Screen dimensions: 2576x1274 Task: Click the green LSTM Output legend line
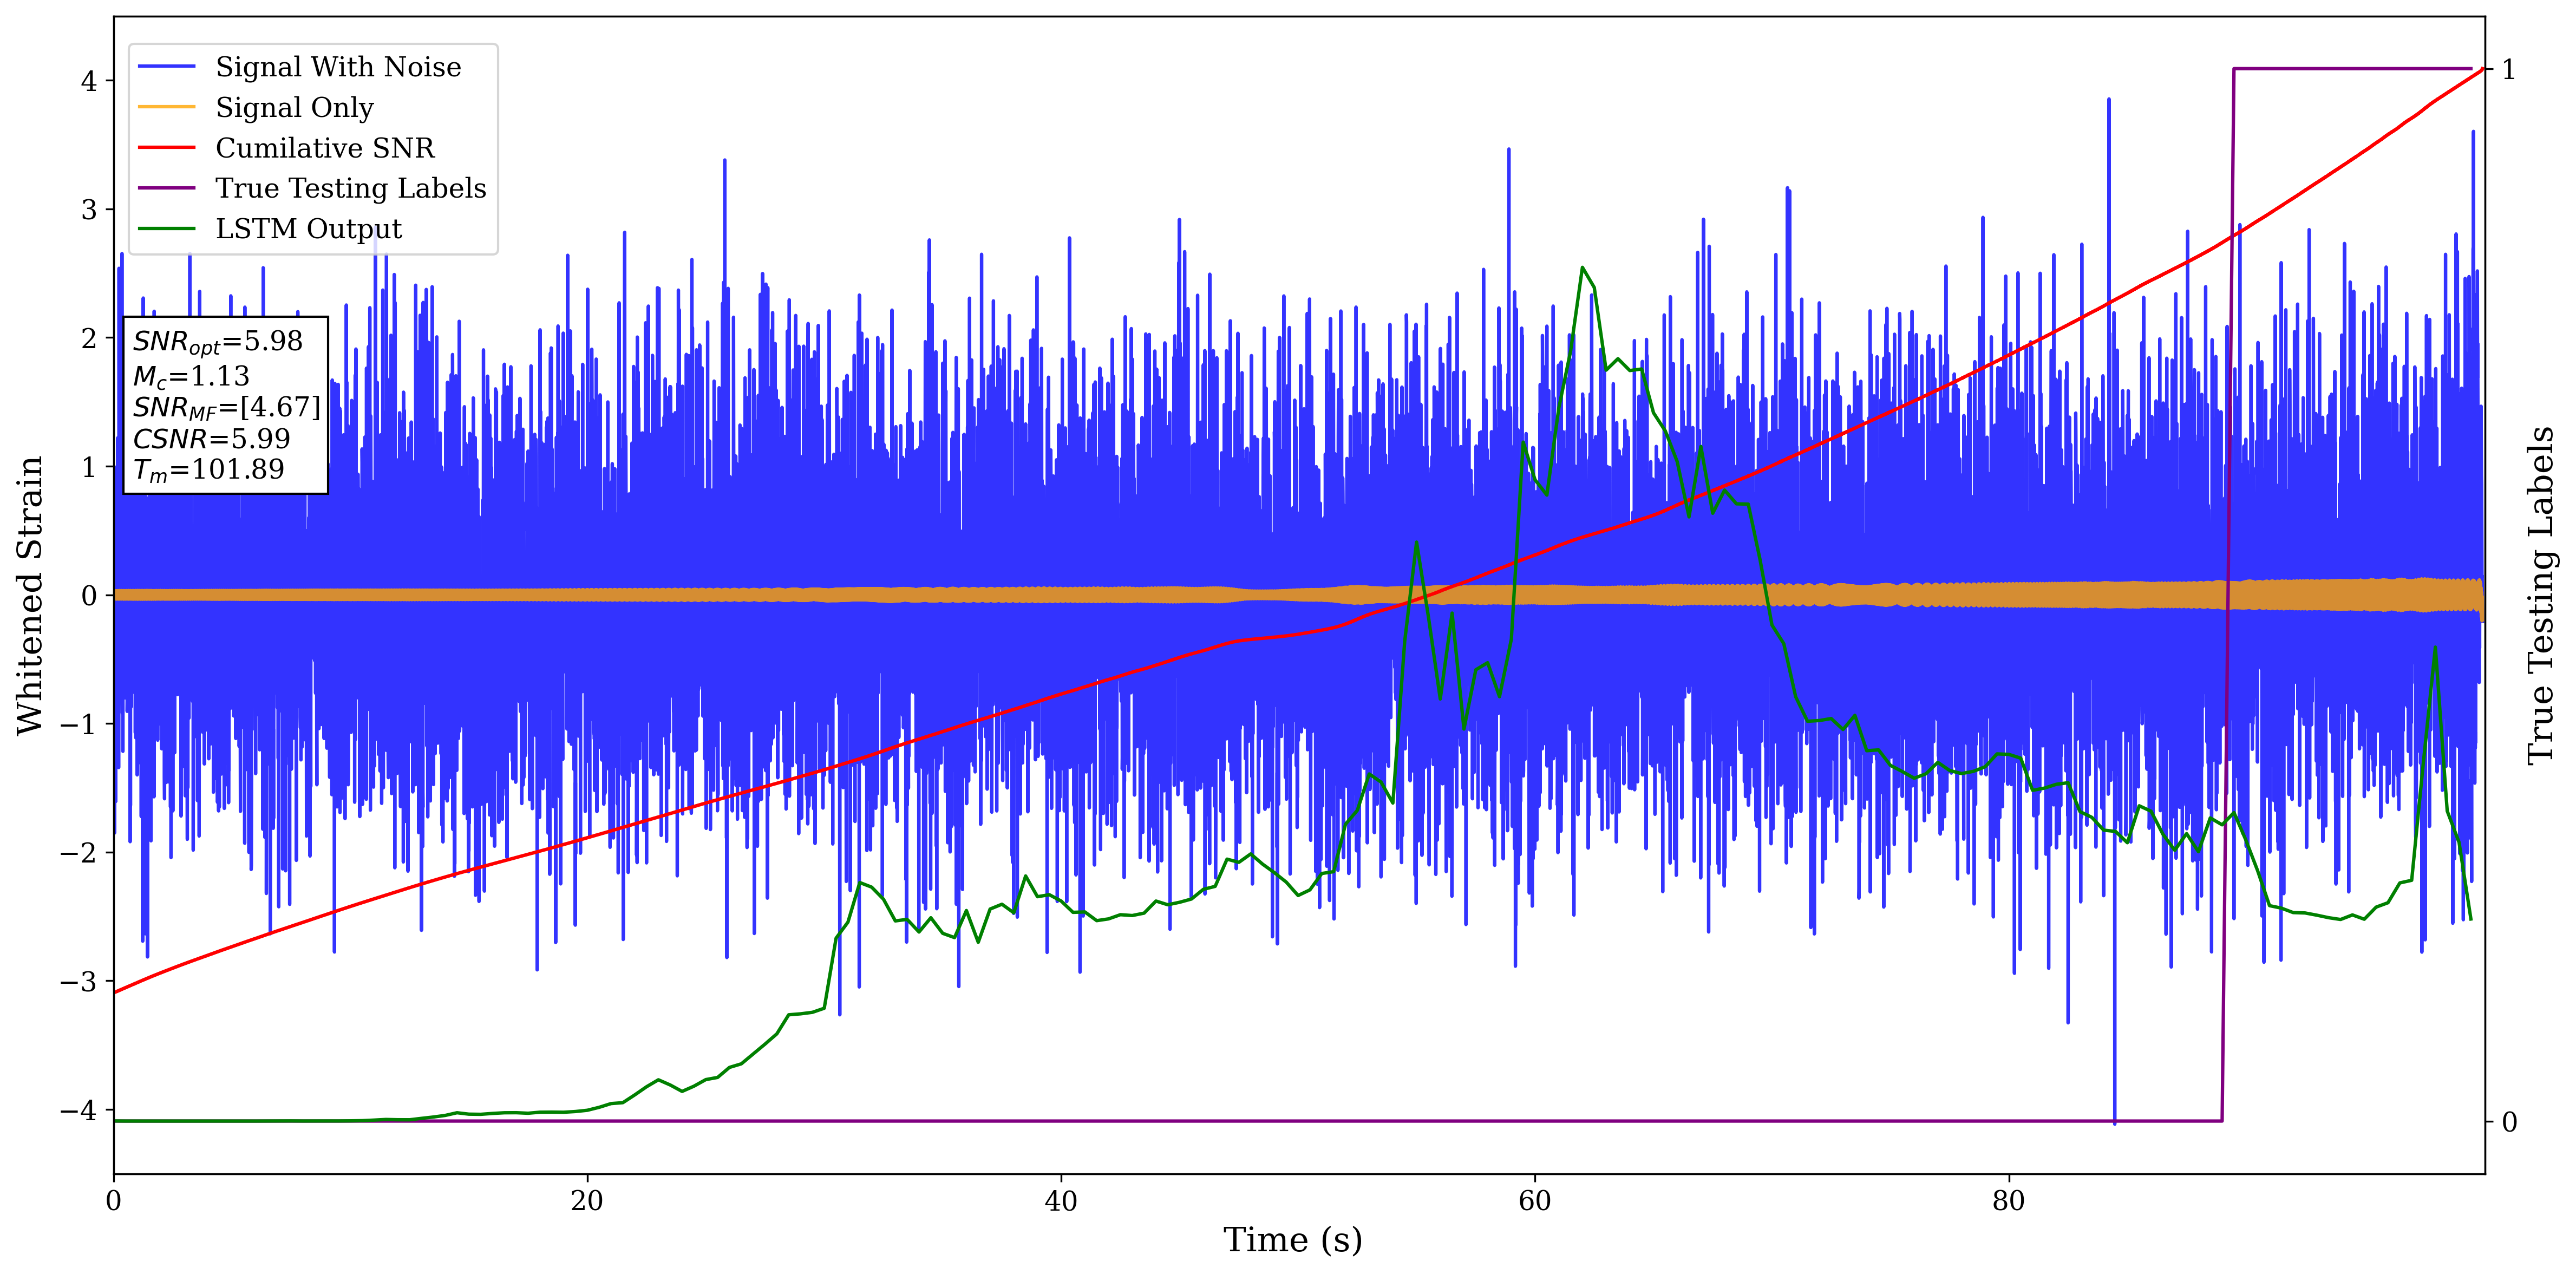pyautogui.click(x=166, y=229)
